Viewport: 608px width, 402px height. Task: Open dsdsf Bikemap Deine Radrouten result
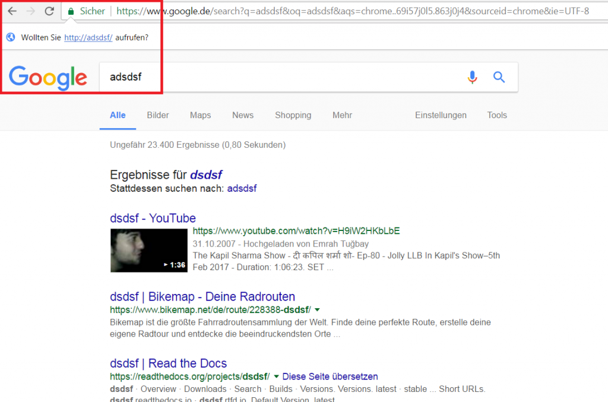click(x=202, y=296)
